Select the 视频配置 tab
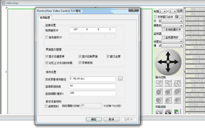The image size is (205, 128). tap(45, 18)
